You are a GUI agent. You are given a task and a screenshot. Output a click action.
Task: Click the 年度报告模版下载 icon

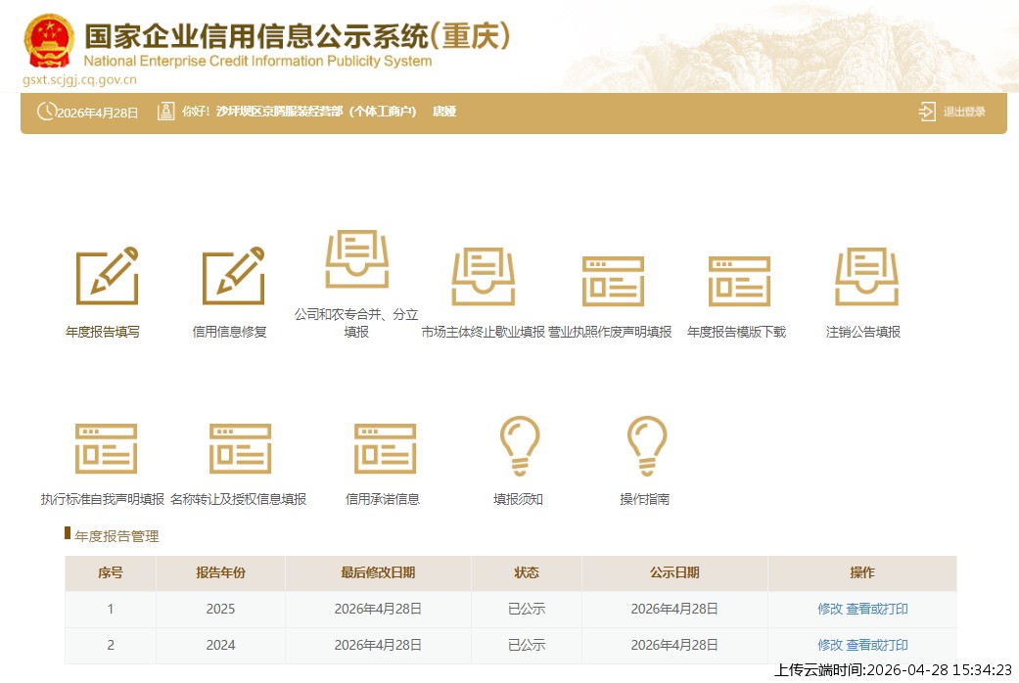pyautogui.click(x=739, y=281)
